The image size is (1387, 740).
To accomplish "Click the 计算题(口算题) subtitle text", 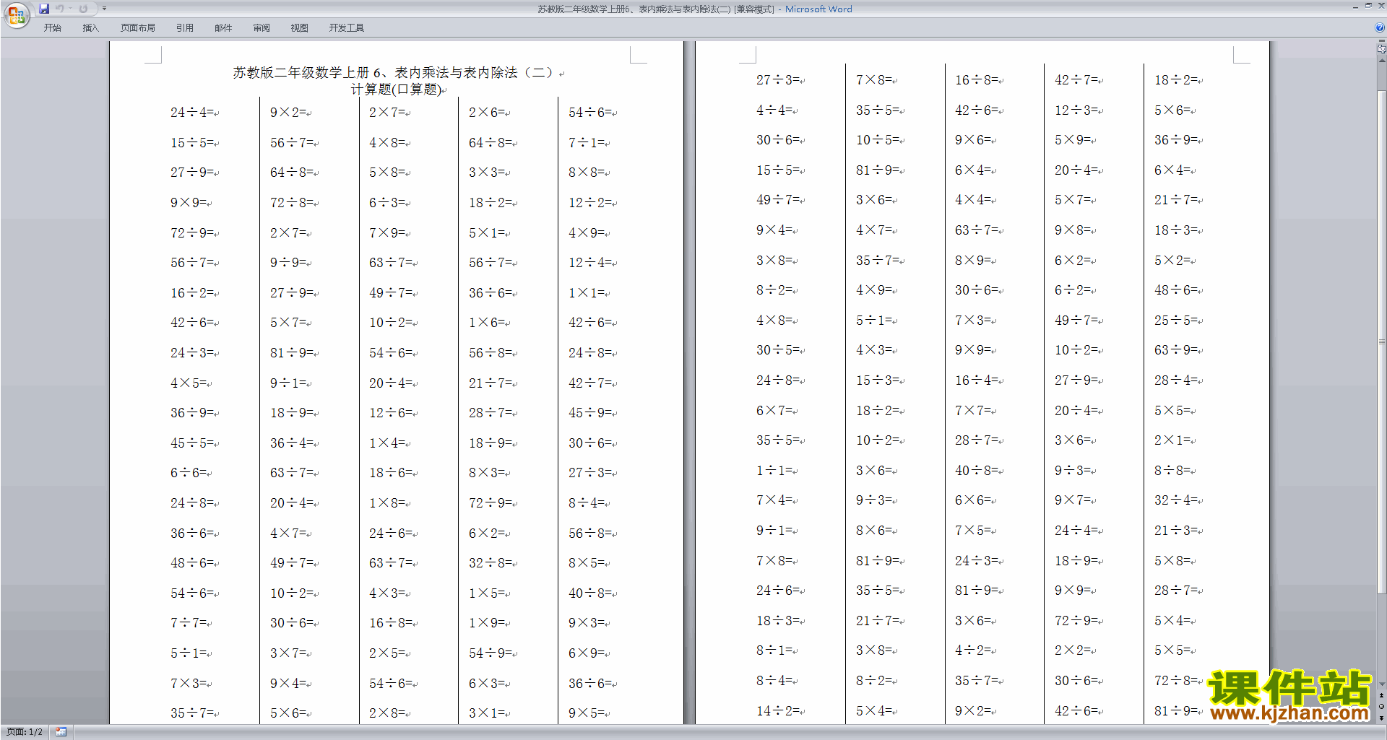I will coord(396,90).
